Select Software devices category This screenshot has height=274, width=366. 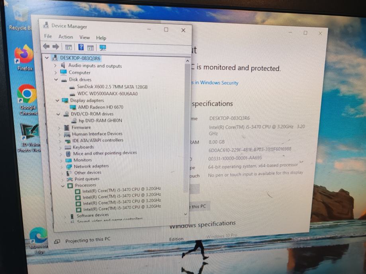click(93, 215)
